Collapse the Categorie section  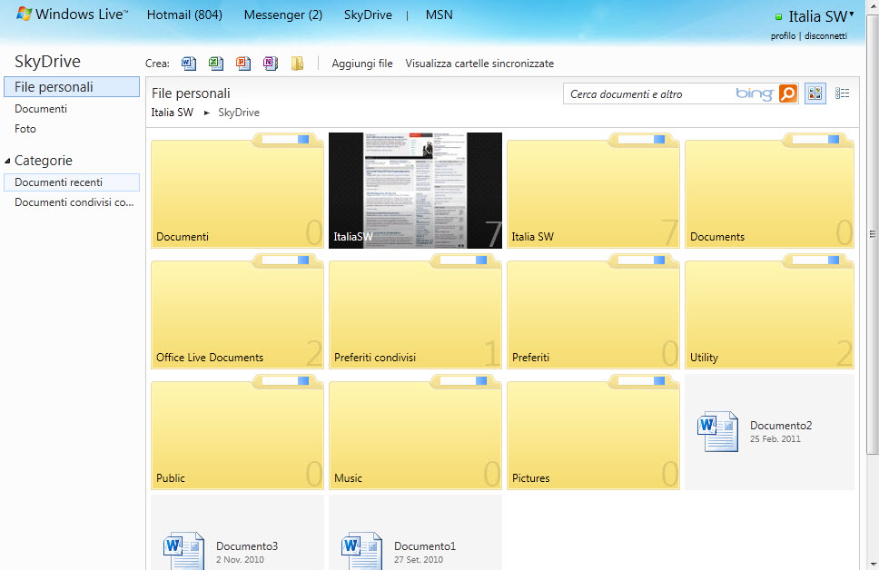point(7,161)
